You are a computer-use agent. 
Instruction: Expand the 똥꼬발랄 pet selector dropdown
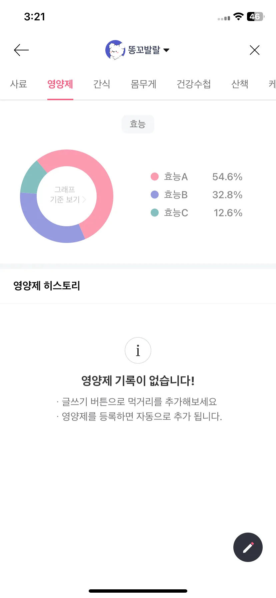(x=166, y=50)
